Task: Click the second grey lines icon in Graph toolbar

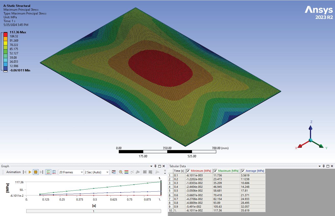Action: coord(150,172)
